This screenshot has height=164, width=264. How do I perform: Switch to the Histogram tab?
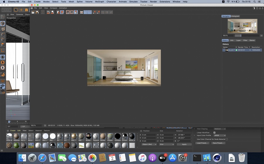click(x=235, y=16)
